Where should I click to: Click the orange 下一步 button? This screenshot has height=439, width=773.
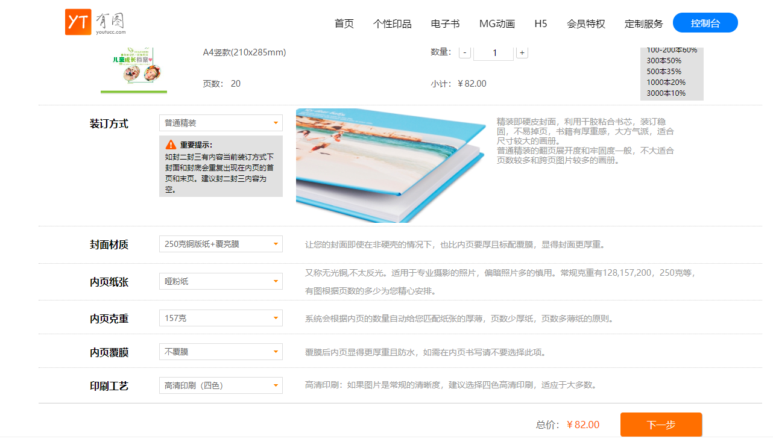point(661,425)
